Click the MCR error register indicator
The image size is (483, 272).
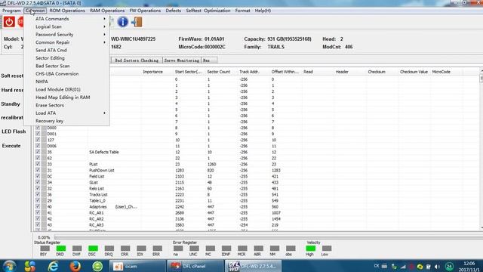tap(242, 249)
